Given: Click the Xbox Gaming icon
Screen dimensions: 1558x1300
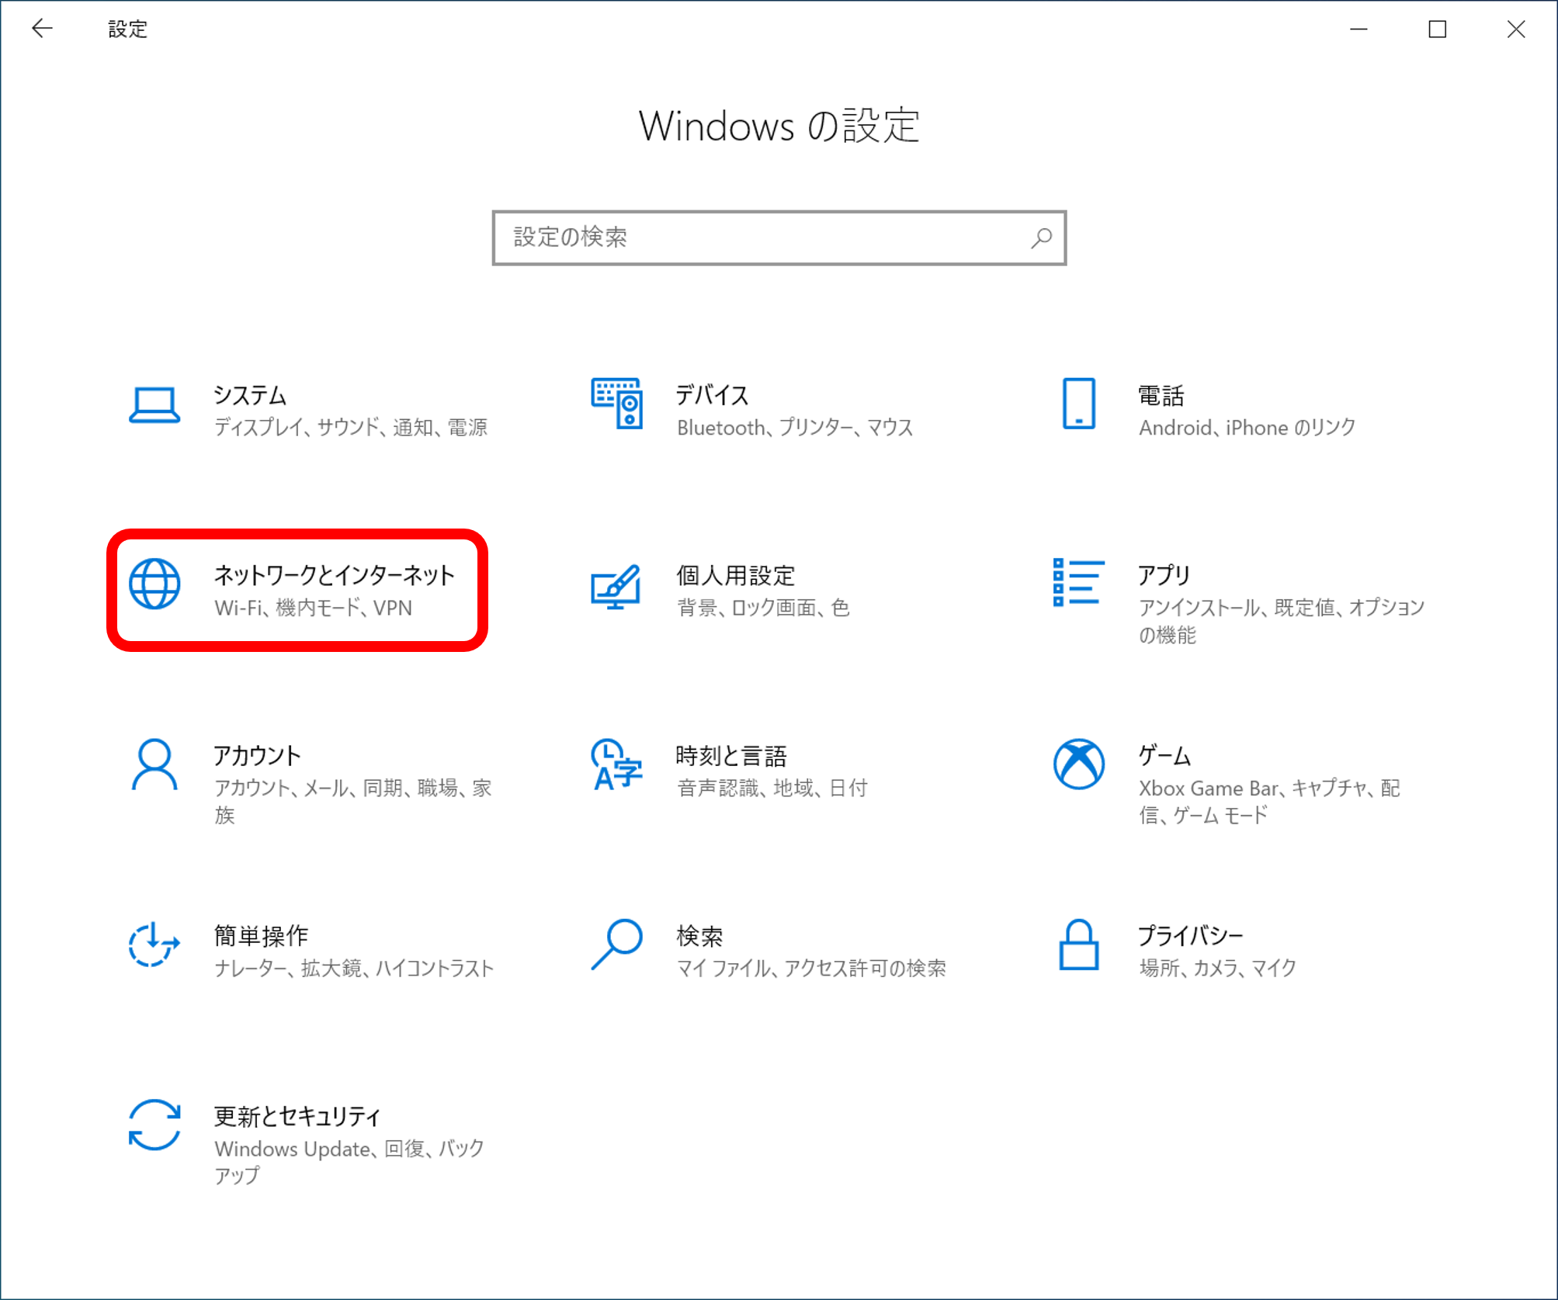Looking at the screenshot, I should 1078,764.
